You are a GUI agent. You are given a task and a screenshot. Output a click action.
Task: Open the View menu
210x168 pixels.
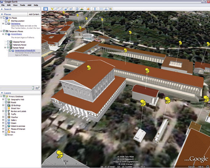(x=15, y=5)
